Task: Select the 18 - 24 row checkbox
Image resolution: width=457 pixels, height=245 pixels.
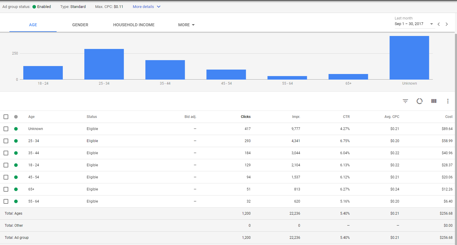Action: 6,165
